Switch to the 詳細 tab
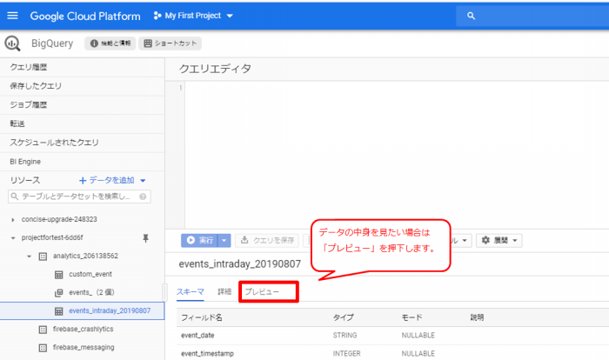The width and height of the screenshot is (609, 360). [224, 291]
